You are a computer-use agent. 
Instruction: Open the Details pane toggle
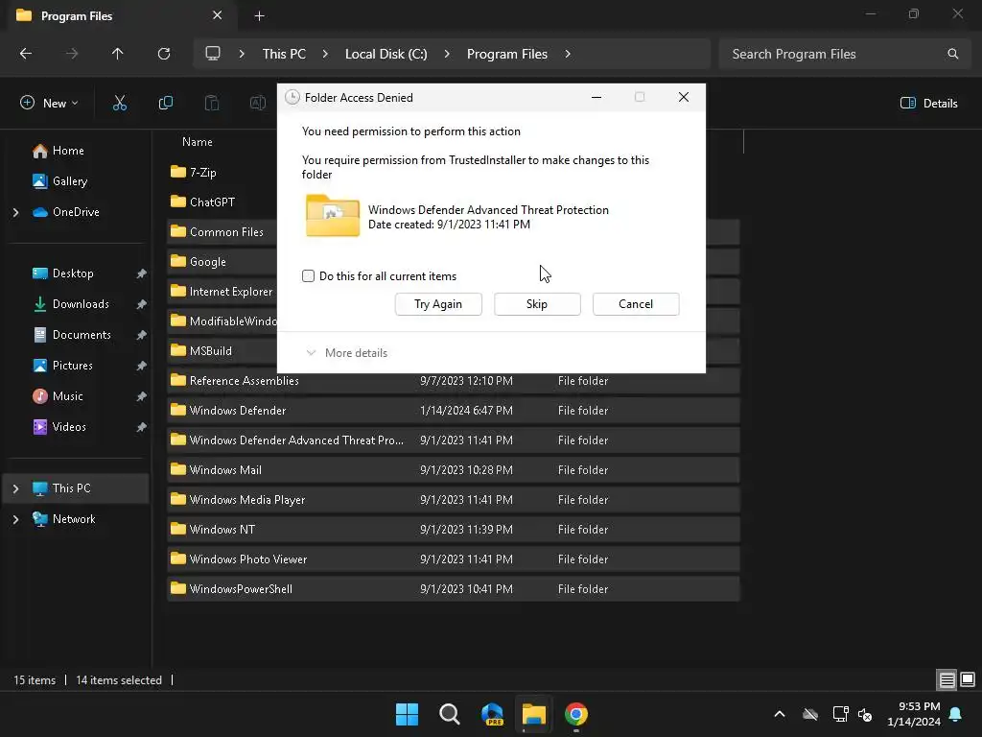click(x=928, y=104)
